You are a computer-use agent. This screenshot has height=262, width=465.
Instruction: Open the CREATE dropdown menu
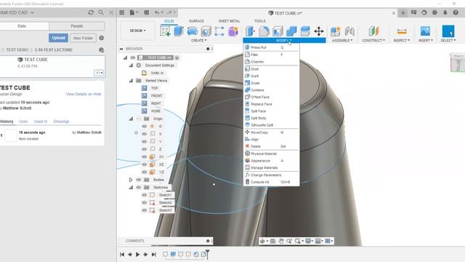[x=198, y=41]
